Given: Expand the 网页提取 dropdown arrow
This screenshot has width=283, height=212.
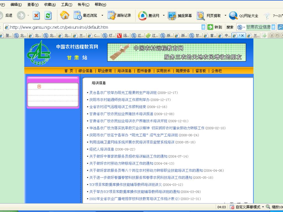Looking at the screenshot, I should [225, 15].
